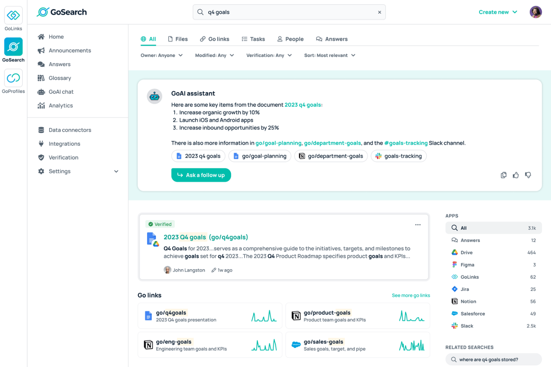Clear the search query with X

click(x=379, y=12)
